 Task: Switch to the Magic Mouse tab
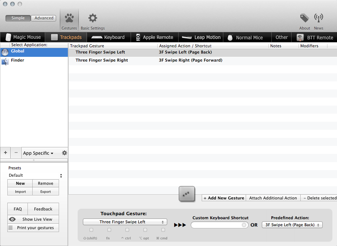pos(23,37)
